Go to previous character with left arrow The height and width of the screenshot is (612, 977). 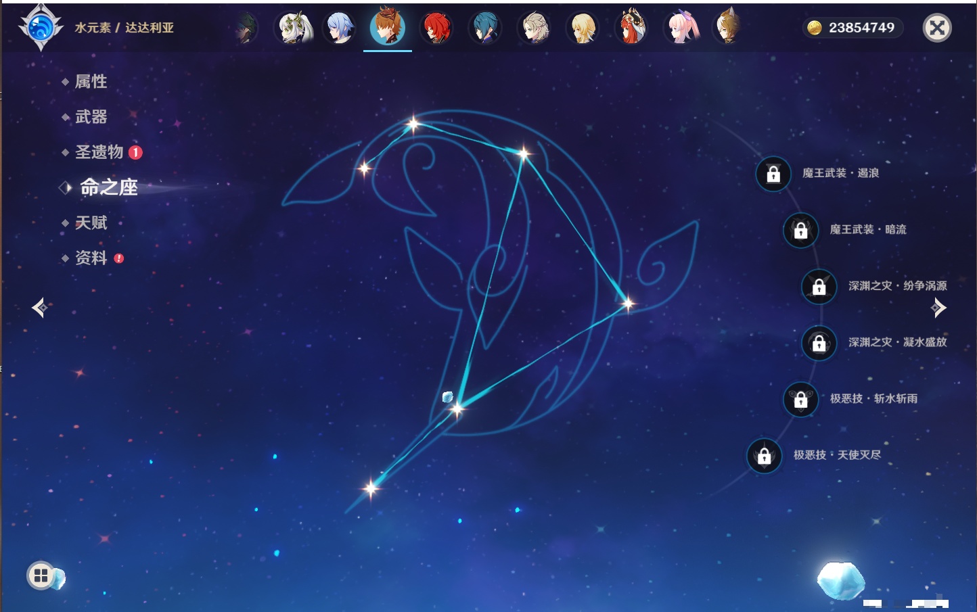pos(39,308)
